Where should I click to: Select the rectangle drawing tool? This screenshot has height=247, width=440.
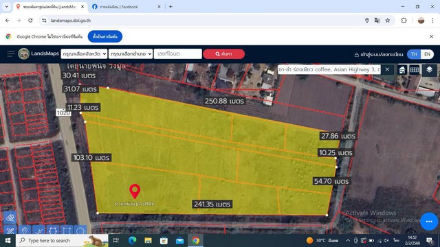pyautogui.click(x=67, y=231)
